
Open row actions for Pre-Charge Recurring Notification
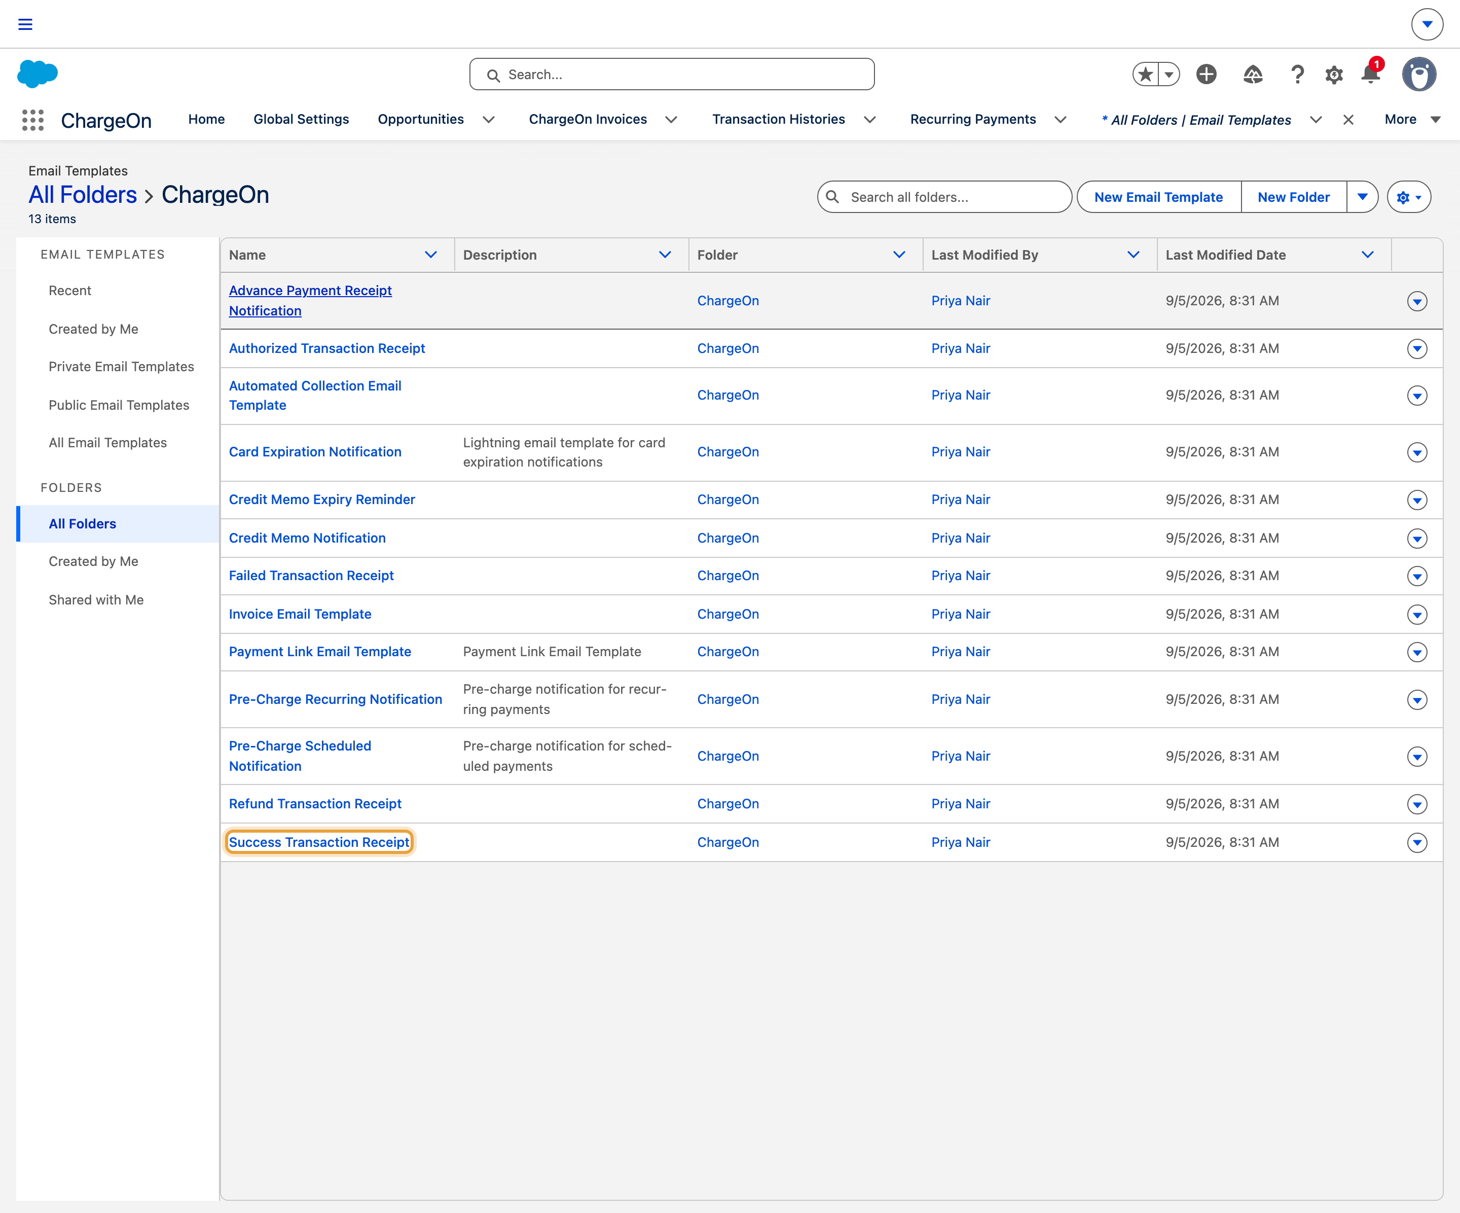[x=1417, y=700]
